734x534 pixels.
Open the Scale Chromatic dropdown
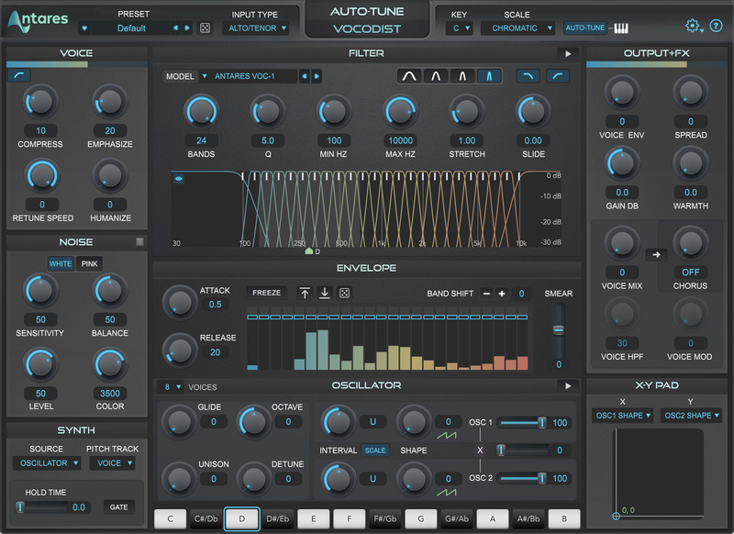(518, 28)
